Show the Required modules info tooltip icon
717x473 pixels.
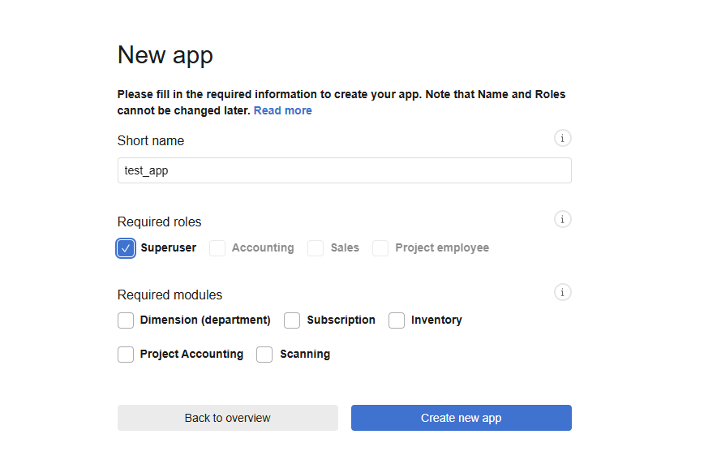562,292
